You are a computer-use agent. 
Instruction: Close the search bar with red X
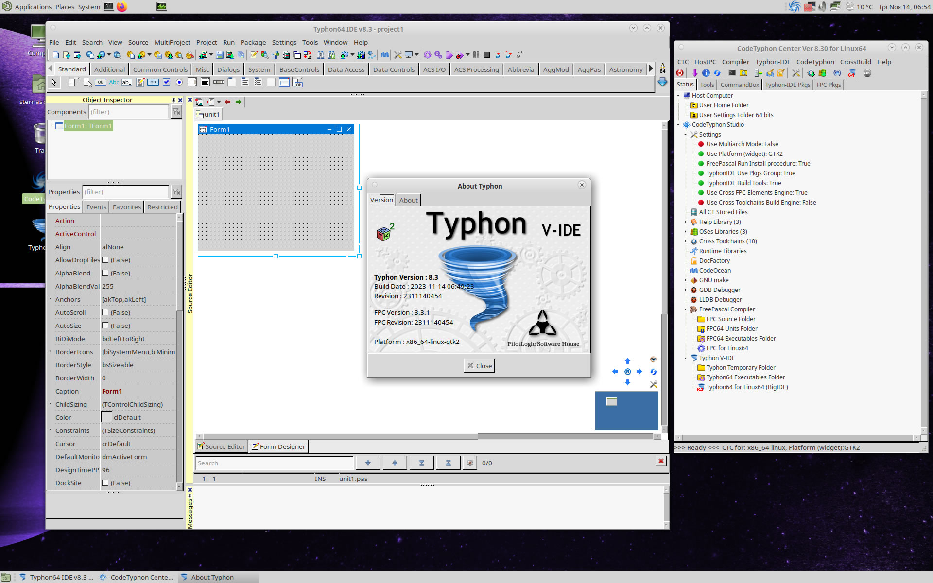[x=661, y=461]
